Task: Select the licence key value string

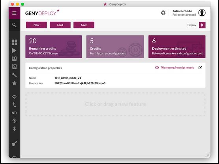Action: coord(80,83)
